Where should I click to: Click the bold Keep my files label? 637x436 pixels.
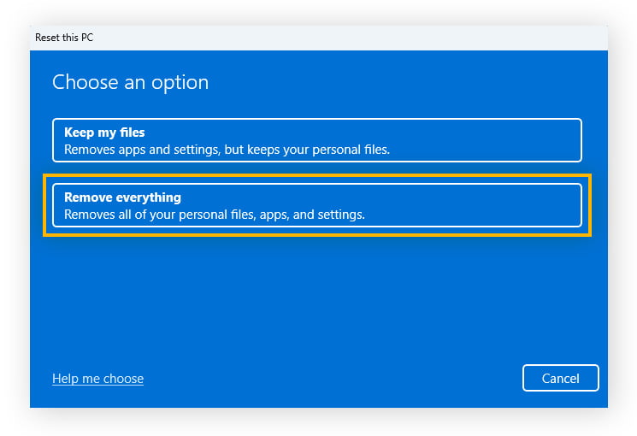coord(104,133)
